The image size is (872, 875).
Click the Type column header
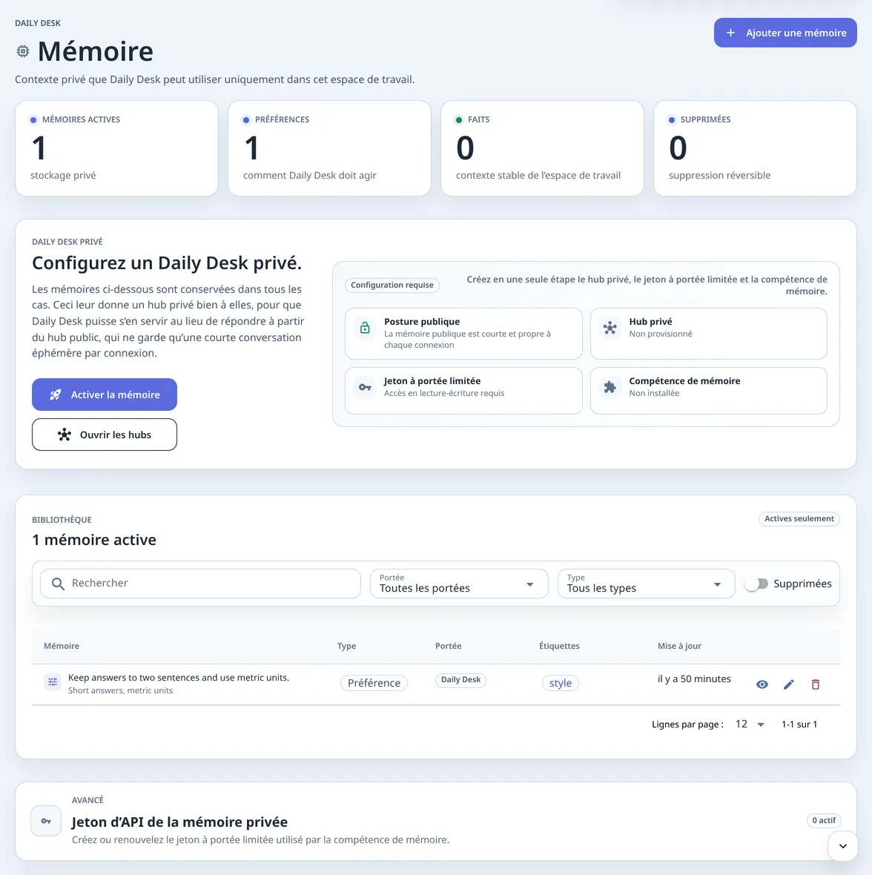[346, 646]
